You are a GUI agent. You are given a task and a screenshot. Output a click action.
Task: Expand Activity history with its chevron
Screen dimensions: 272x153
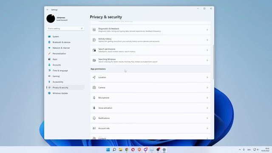click(207, 40)
